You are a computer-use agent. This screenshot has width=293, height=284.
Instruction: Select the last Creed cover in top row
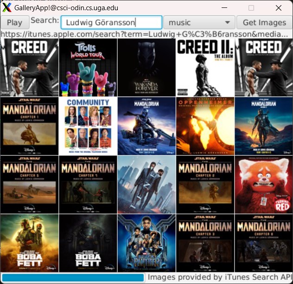[x=264, y=68]
